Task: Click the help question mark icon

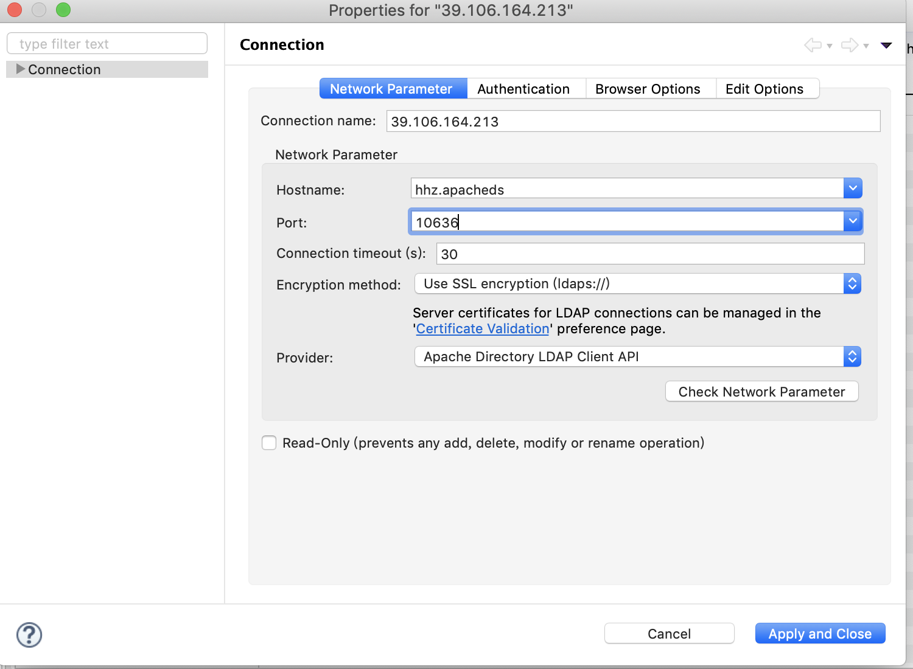Action: tap(29, 634)
